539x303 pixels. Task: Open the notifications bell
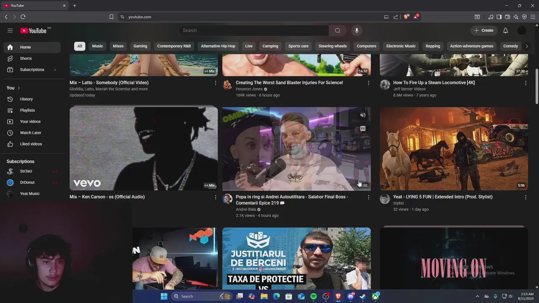pyautogui.click(x=505, y=30)
